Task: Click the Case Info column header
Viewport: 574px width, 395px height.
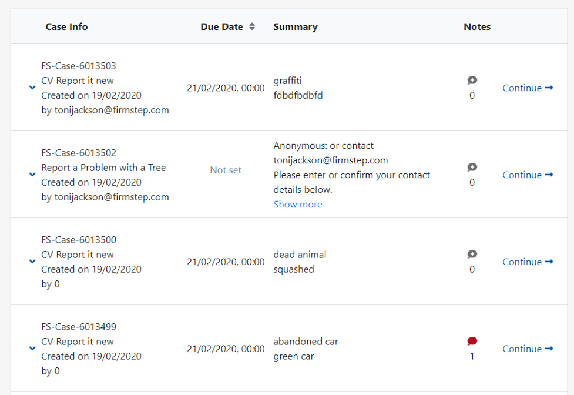Action: pyautogui.click(x=66, y=26)
